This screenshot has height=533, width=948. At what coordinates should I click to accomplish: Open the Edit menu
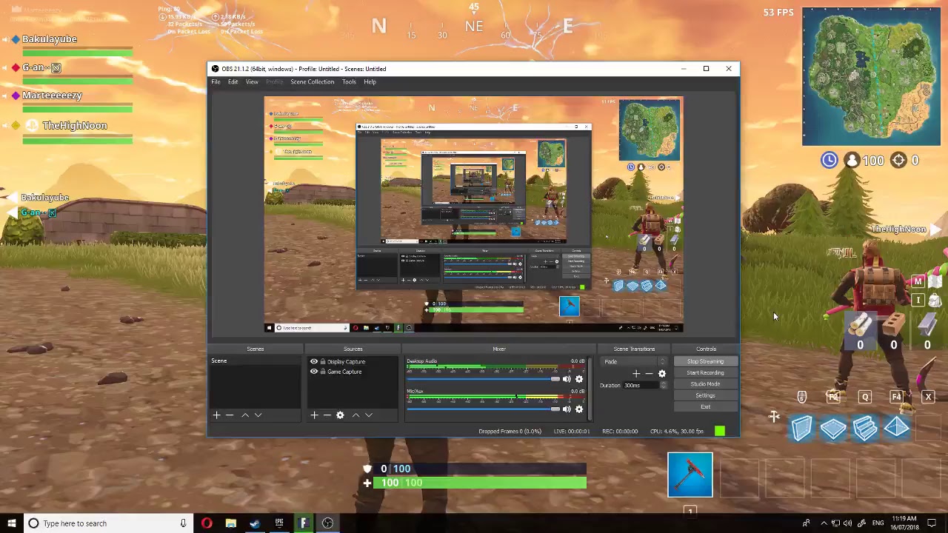point(233,82)
